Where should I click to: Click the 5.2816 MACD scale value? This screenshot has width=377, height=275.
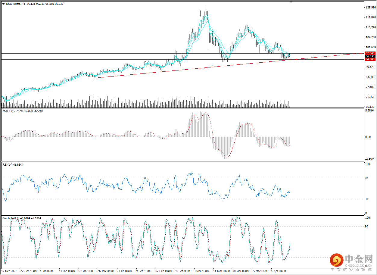[x=369, y=111]
